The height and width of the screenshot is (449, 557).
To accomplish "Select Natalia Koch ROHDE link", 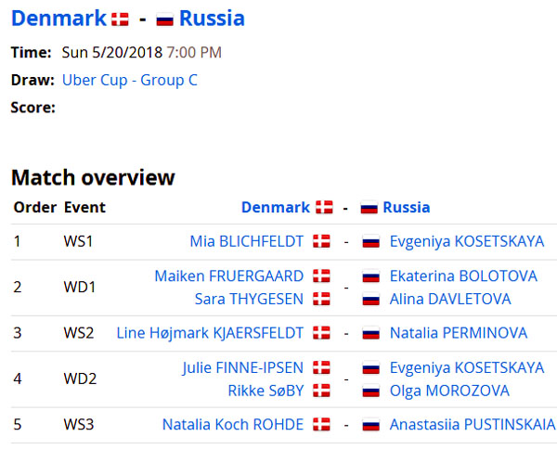I will click(233, 425).
